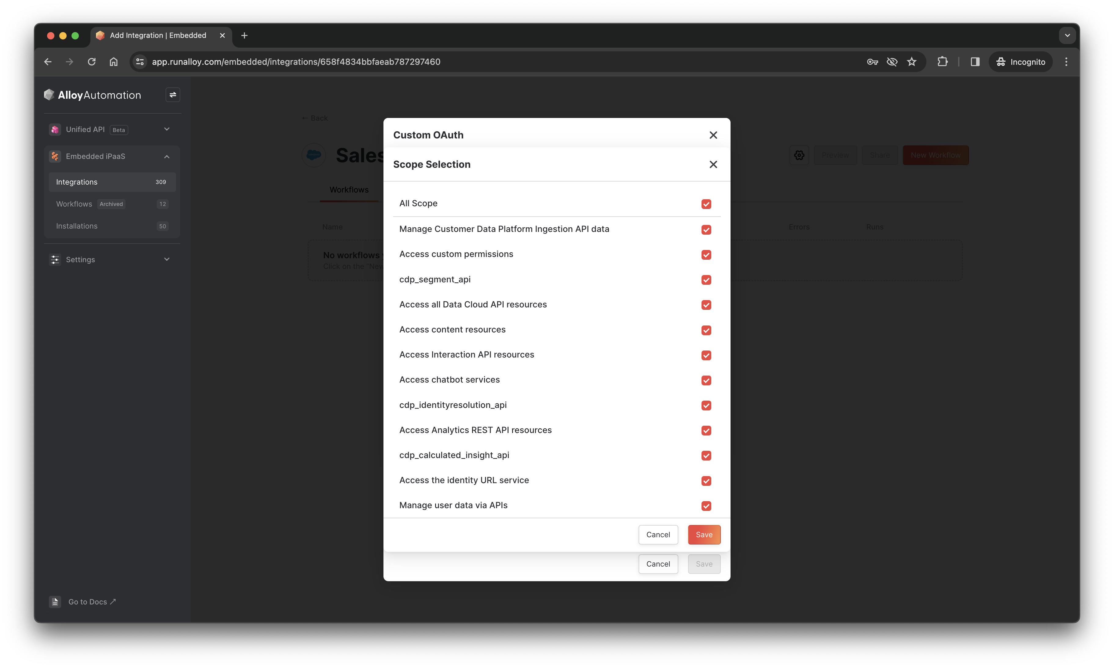Reload the page
Image resolution: width=1114 pixels, height=668 pixels.
(91, 62)
